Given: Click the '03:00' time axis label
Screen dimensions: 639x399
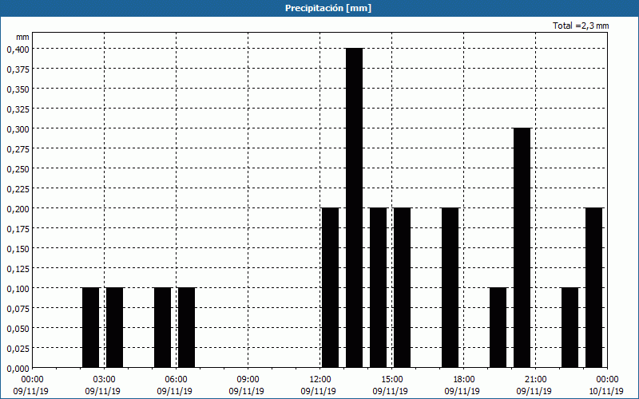Looking at the screenshot, I should point(105,380).
